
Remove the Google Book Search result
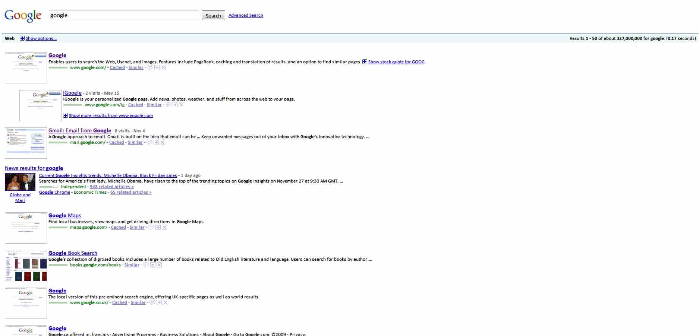(x=159, y=265)
